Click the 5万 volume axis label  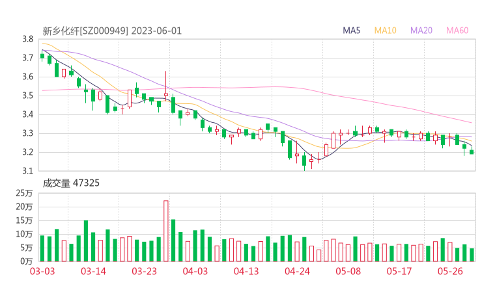click(x=27, y=248)
